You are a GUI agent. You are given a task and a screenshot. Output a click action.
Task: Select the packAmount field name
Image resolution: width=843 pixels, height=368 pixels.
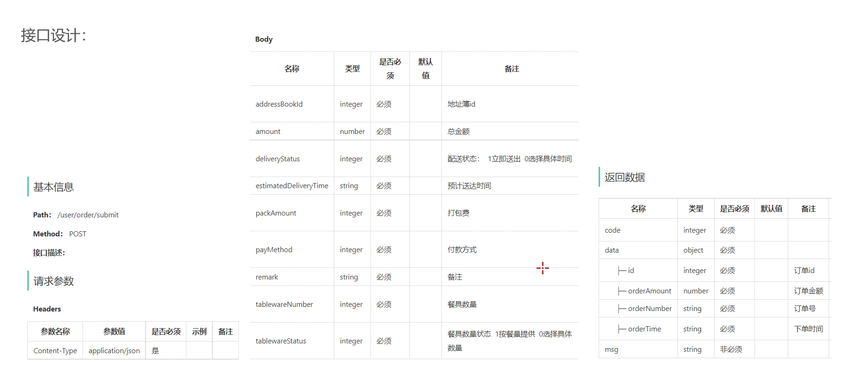pos(276,213)
